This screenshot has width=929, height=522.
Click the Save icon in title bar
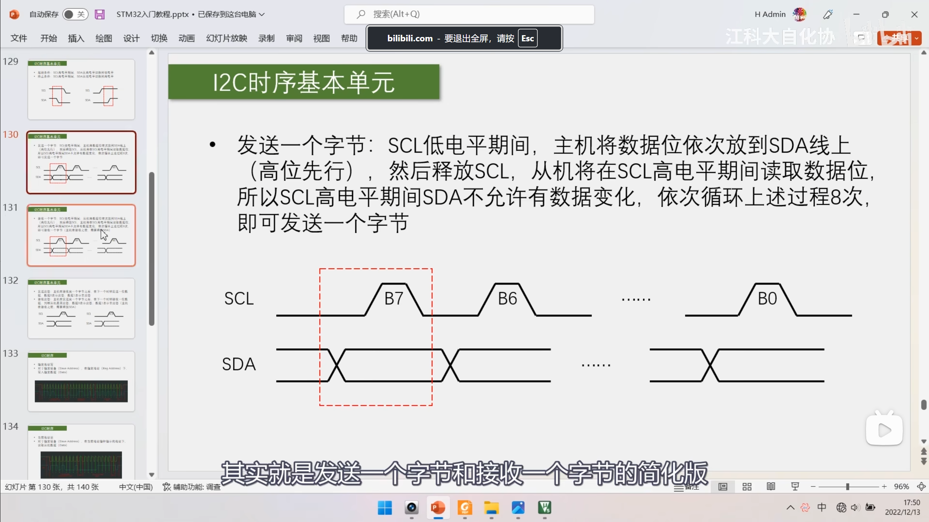tap(99, 14)
